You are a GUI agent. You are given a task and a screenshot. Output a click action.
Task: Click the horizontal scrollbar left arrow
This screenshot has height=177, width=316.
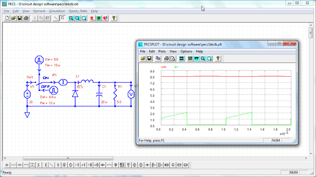point(5,158)
